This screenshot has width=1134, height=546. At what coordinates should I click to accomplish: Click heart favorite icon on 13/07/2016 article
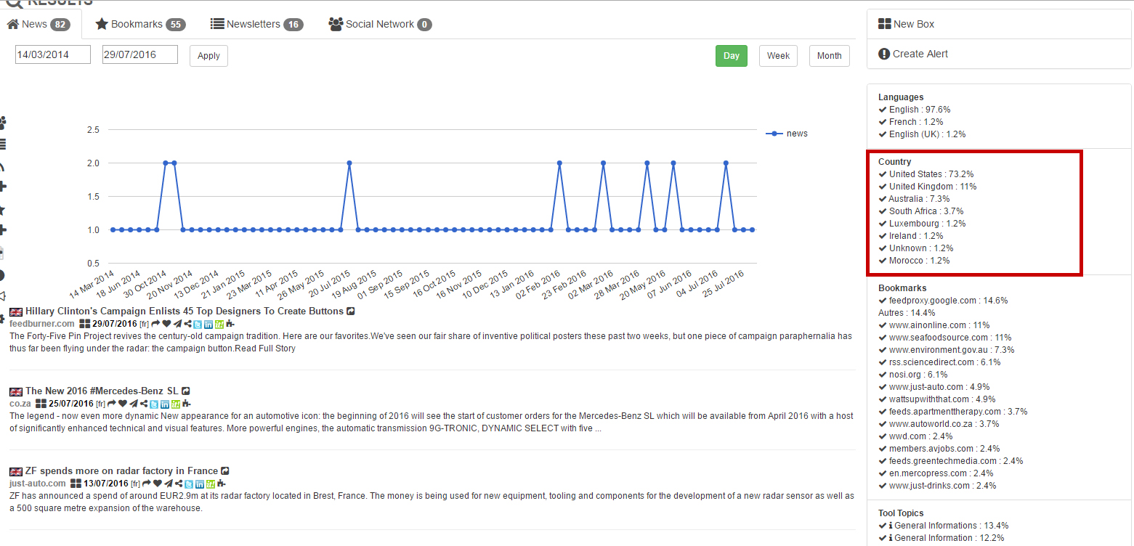coord(158,484)
